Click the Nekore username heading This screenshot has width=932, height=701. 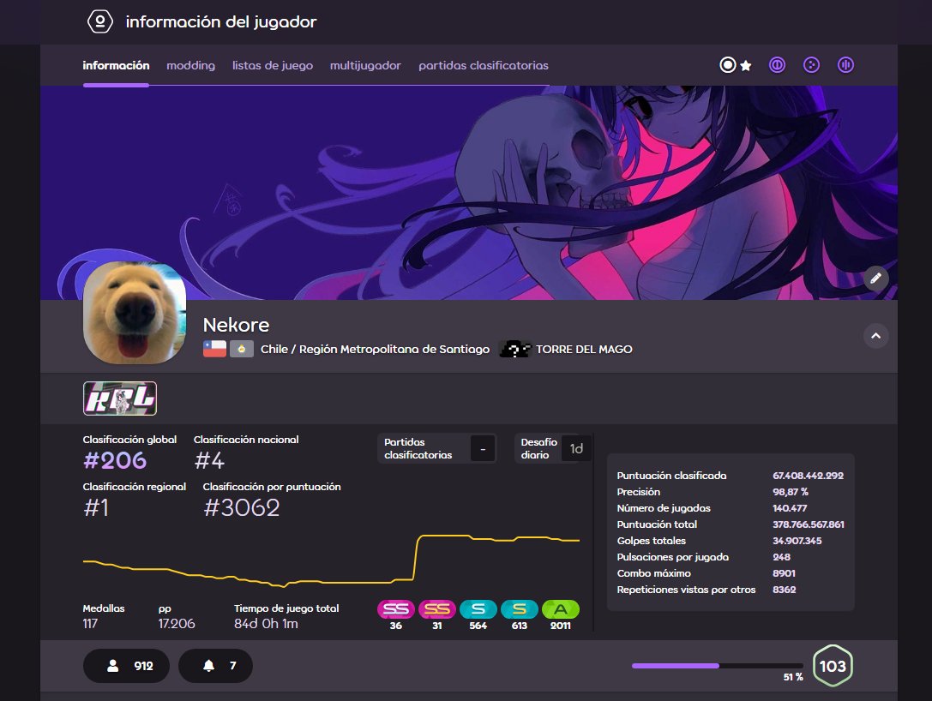pyautogui.click(x=236, y=325)
